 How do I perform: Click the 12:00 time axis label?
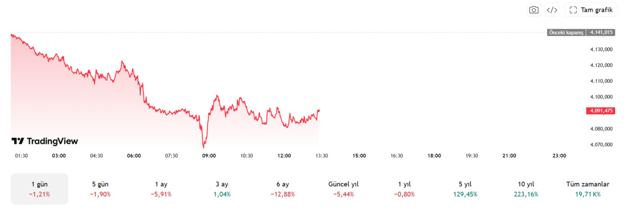click(284, 155)
